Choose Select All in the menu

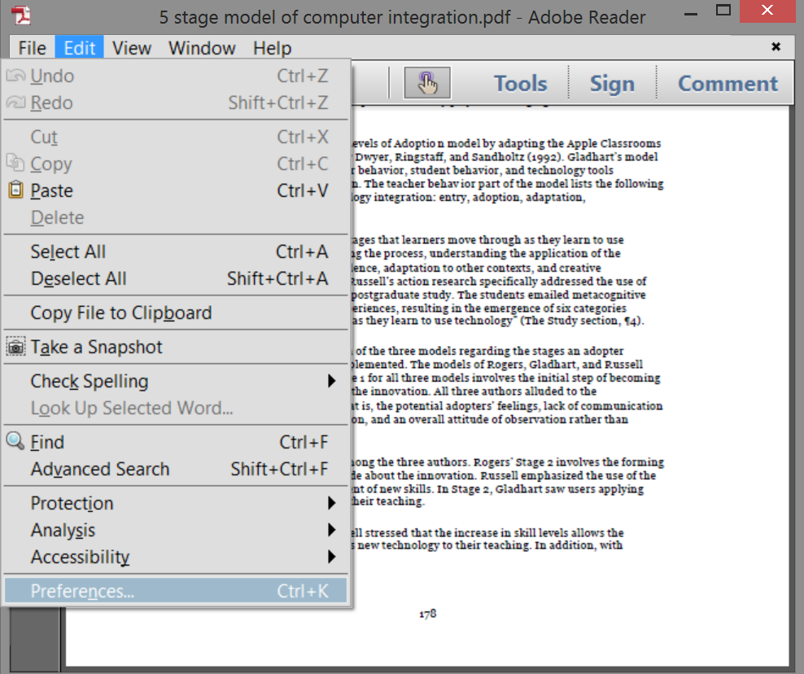[x=176, y=252]
